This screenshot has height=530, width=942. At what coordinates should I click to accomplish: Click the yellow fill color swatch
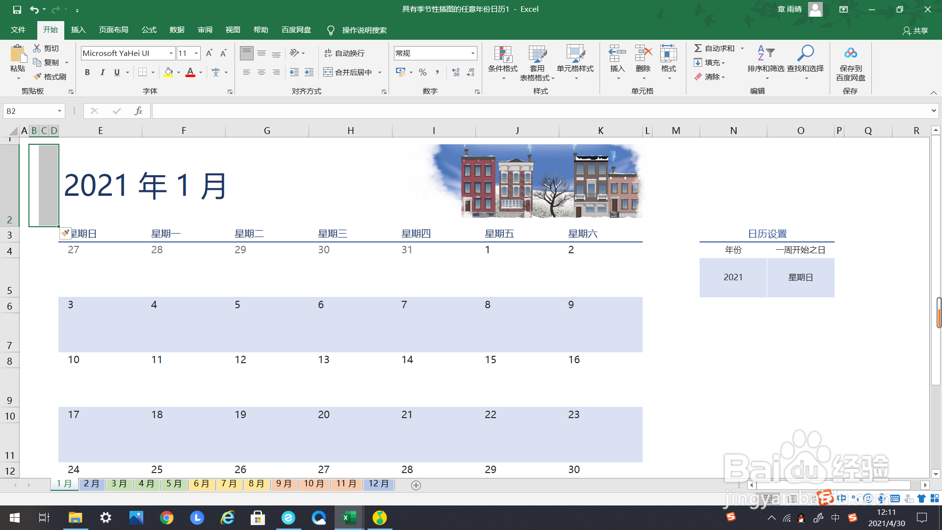[168, 72]
